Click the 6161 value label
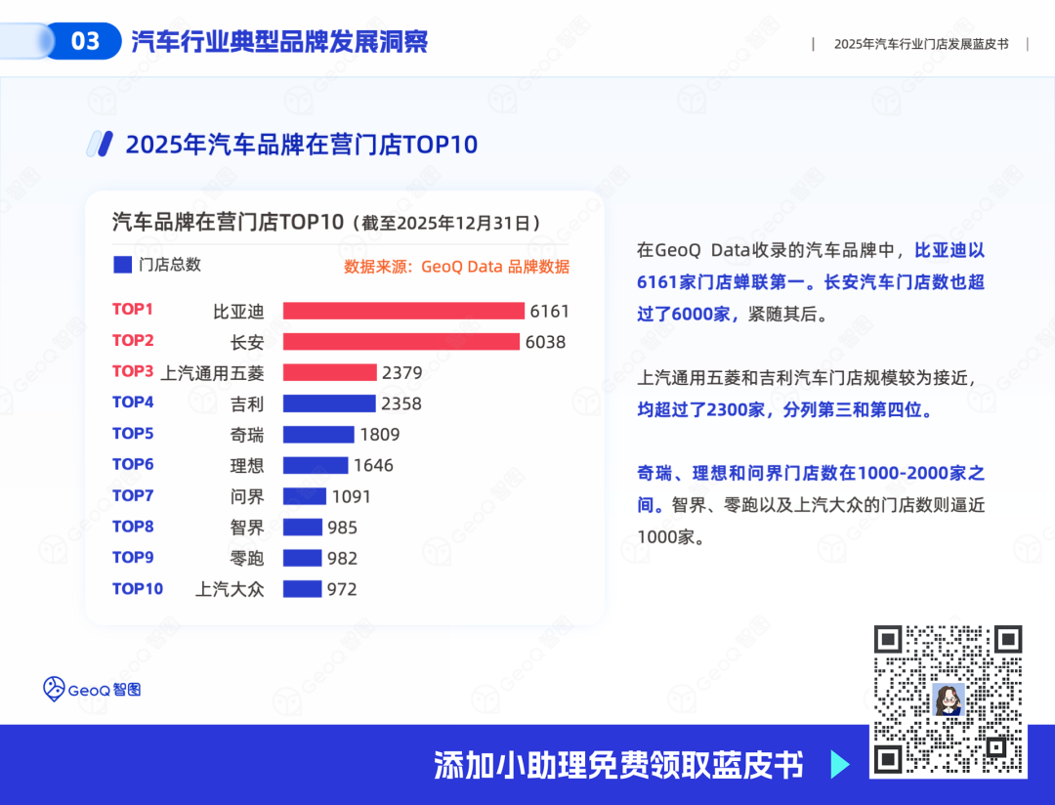 pyautogui.click(x=549, y=312)
